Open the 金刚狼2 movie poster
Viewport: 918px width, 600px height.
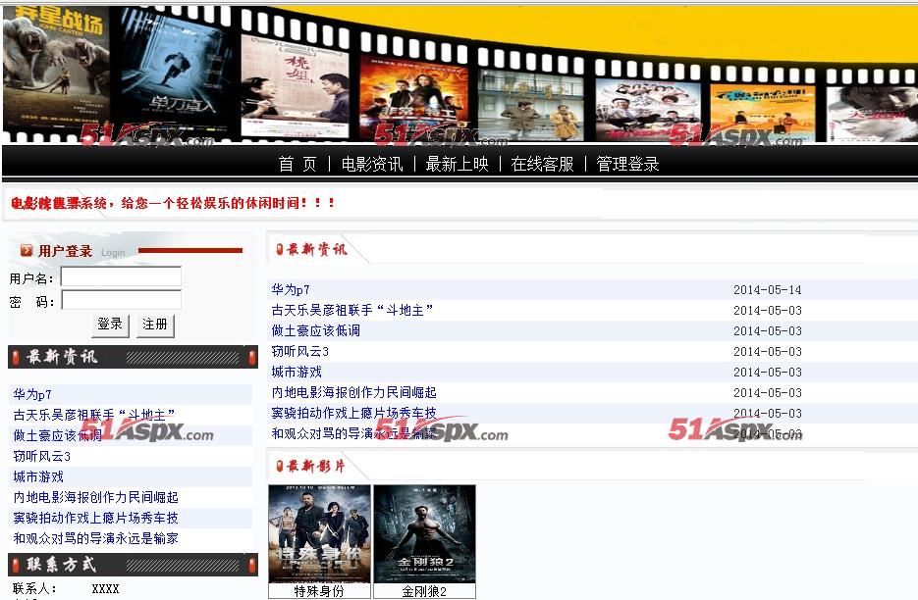pyautogui.click(x=424, y=533)
